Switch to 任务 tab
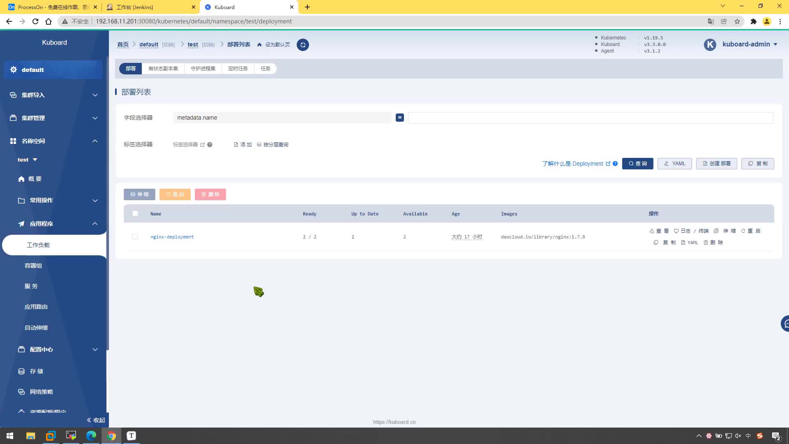The width and height of the screenshot is (789, 444). 265,69
